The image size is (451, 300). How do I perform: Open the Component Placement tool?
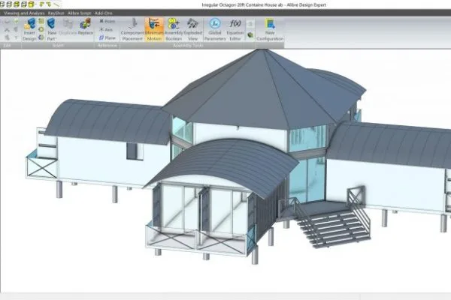pyautogui.click(x=132, y=29)
